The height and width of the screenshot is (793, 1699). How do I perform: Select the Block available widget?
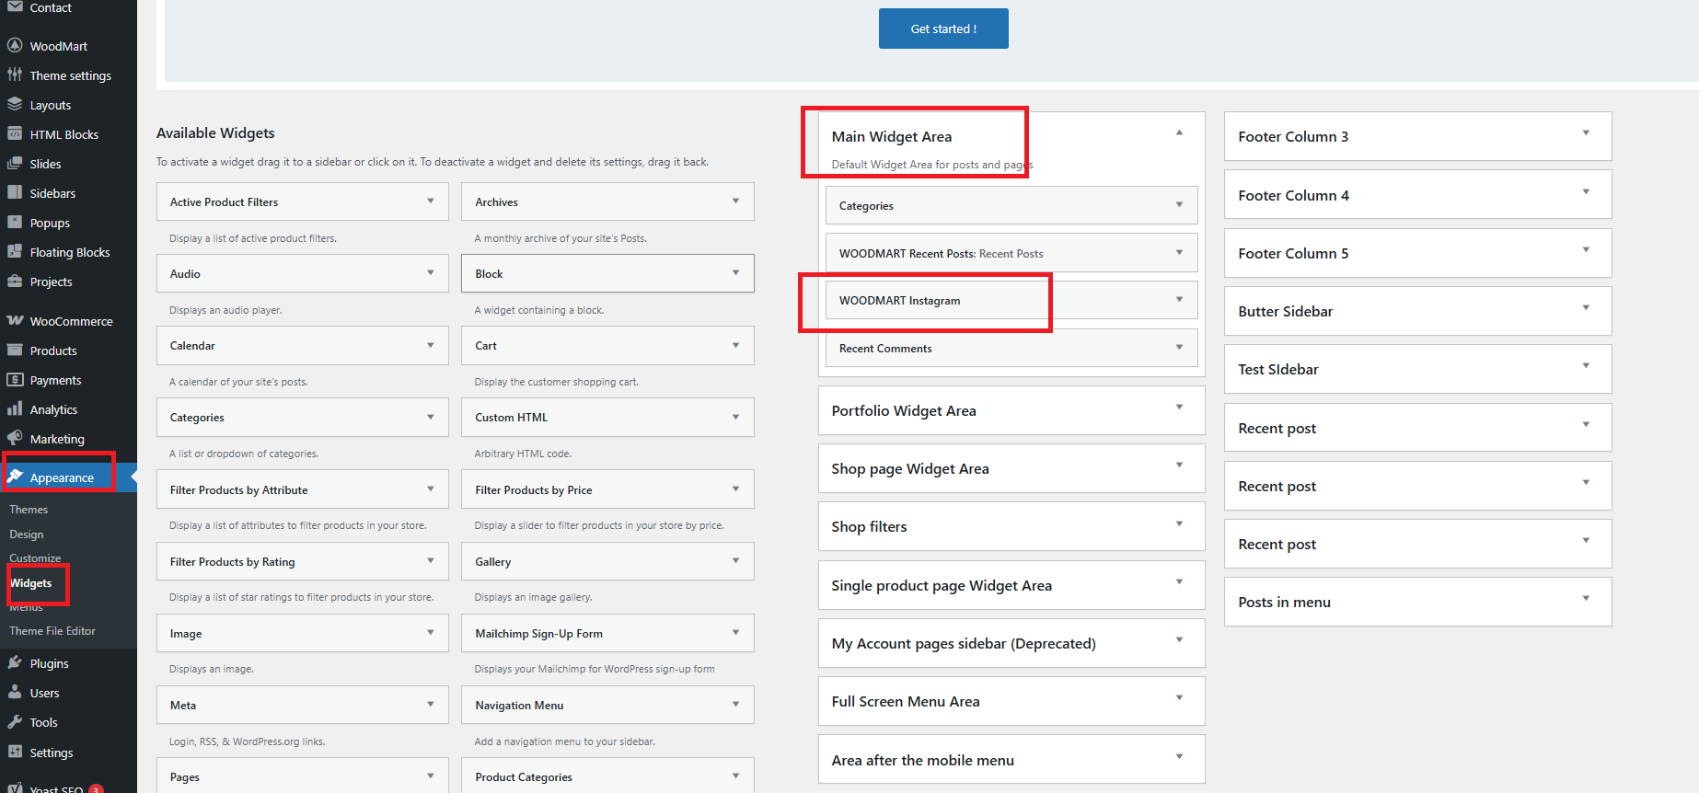(607, 273)
